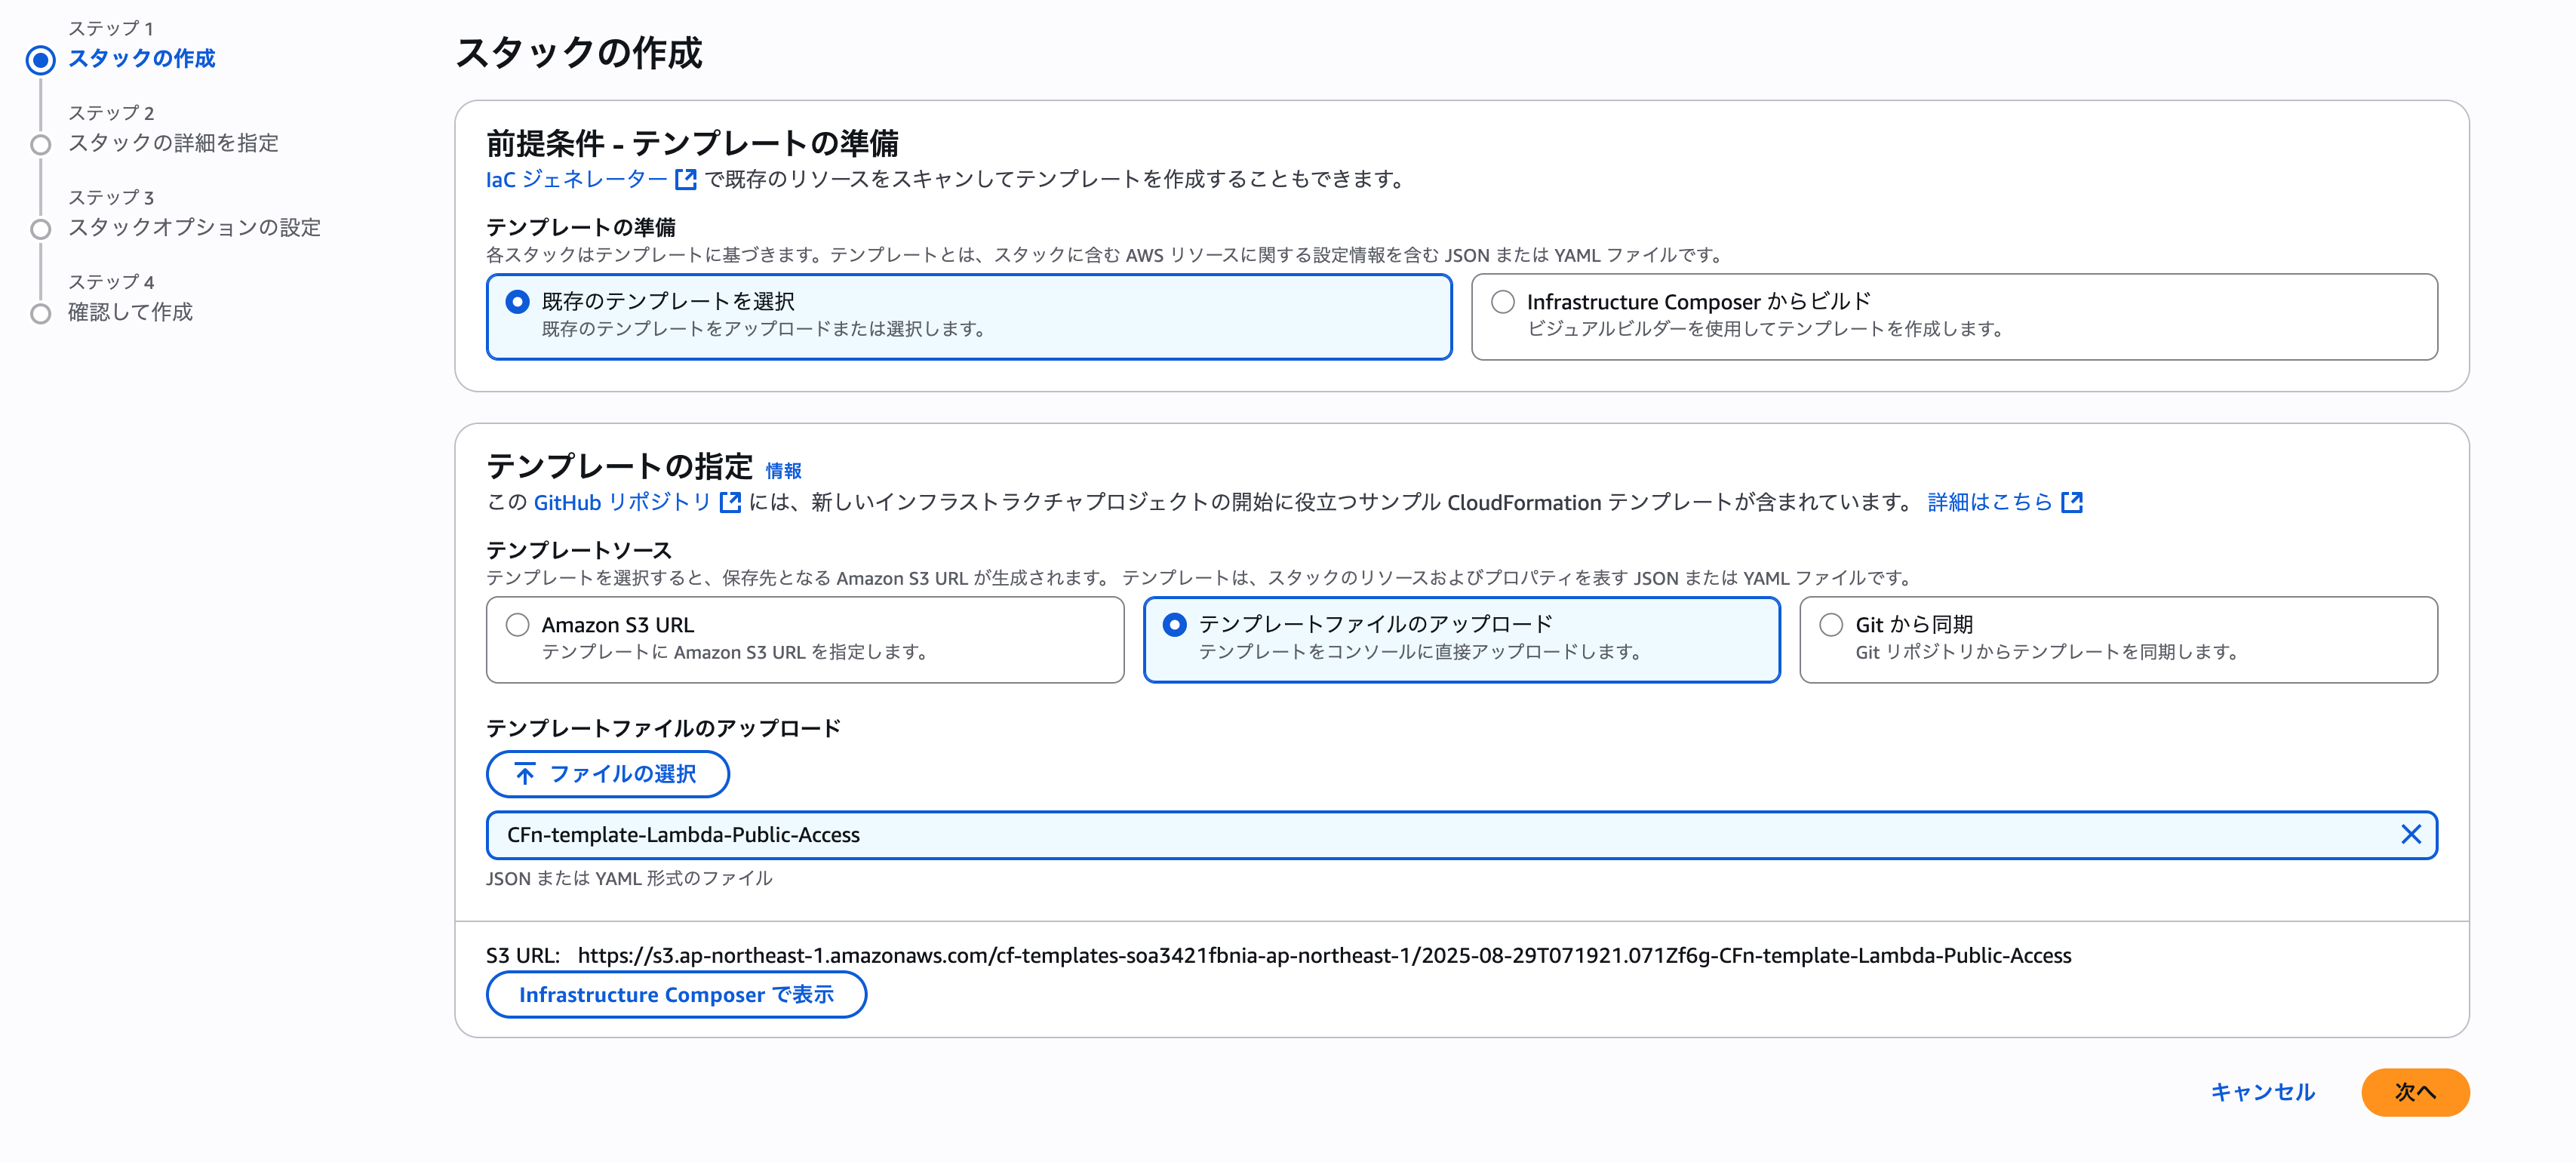This screenshot has width=2576, height=1162.
Task: Choose Git から同期 template source
Action: [x=1830, y=625]
